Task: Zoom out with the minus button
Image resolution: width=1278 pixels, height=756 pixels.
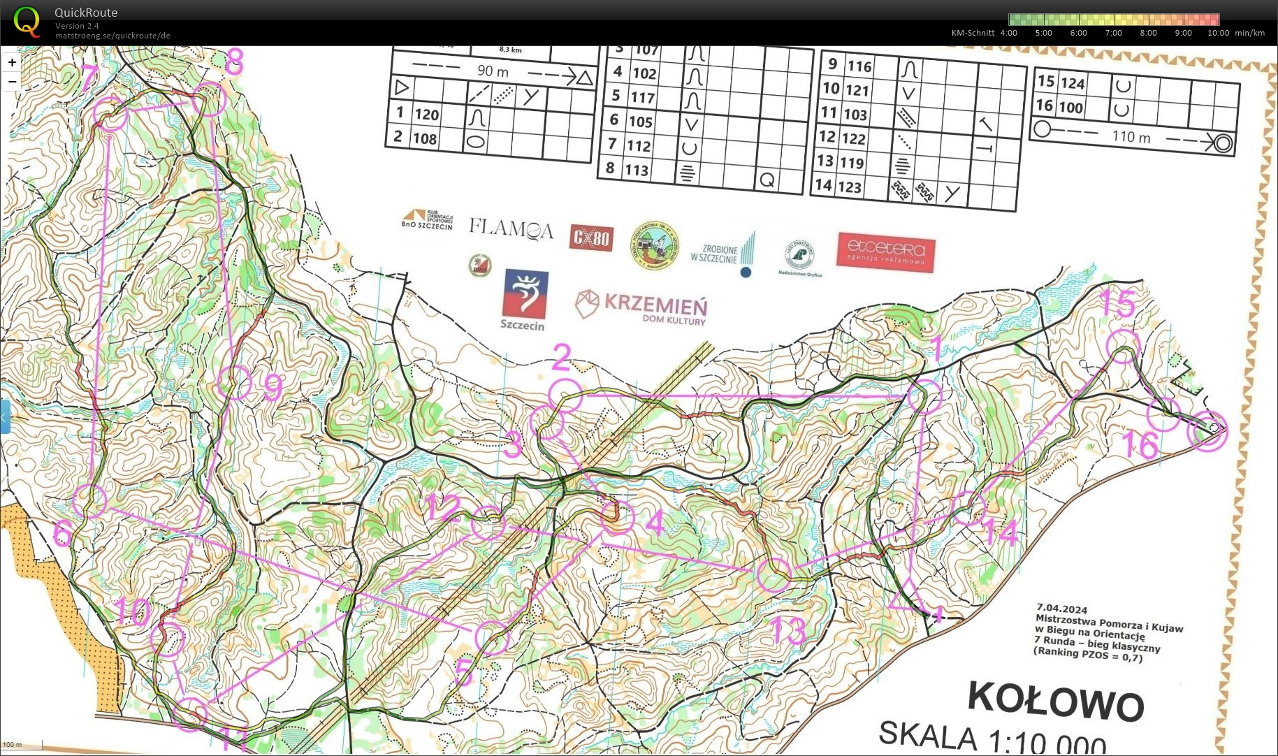Action: pyautogui.click(x=12, y=82)
